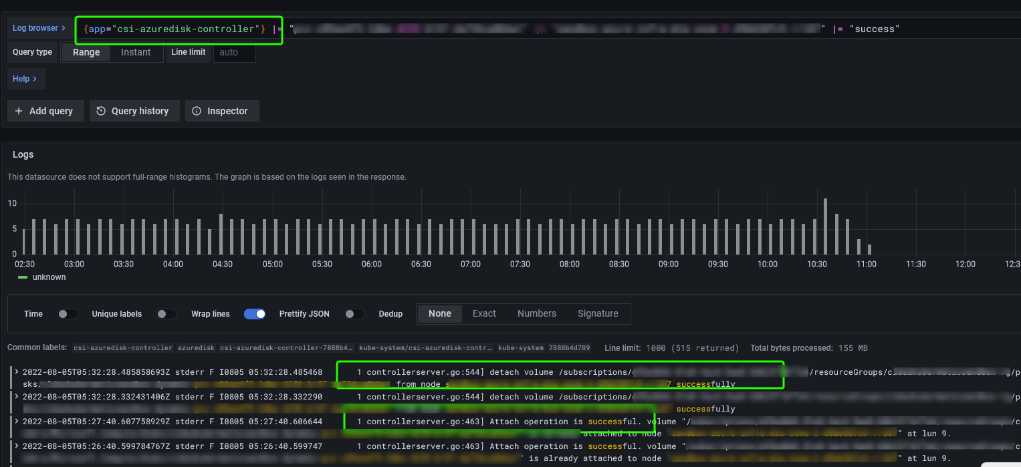The width and height of the screenshot is (1021, 467).
Task: Click the 04:00 label on histogram axis
Action: [x=173, y=265]
